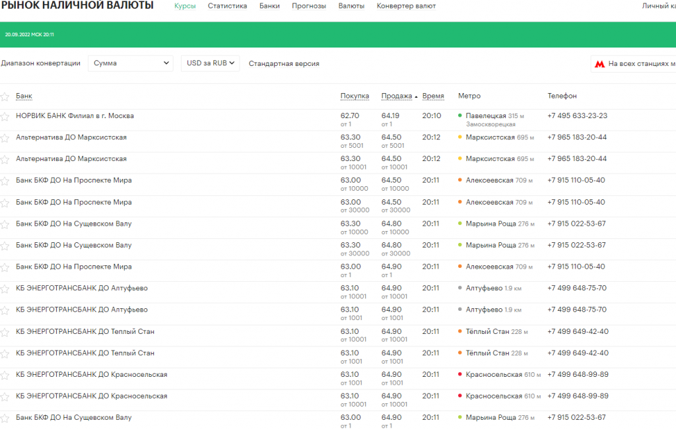
Task: Click the 62.70 buy rate value
Action: (x=350, y=115)
